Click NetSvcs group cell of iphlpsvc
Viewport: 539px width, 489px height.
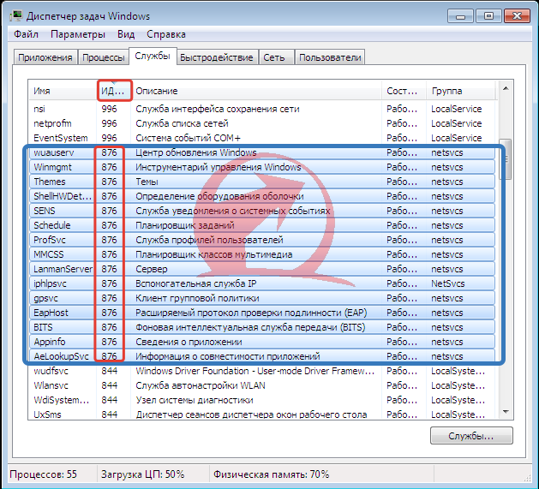point(448,283)
